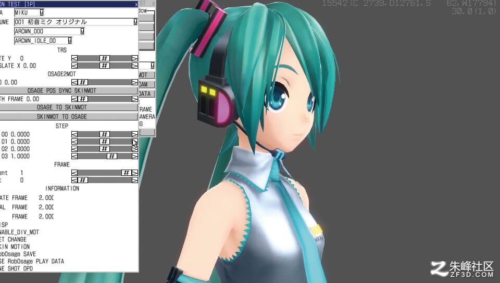Click the 'AL FRAME 2.000' information line

27,207
